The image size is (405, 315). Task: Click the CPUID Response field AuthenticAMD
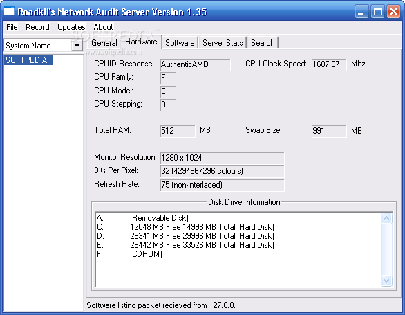point(196,64)
